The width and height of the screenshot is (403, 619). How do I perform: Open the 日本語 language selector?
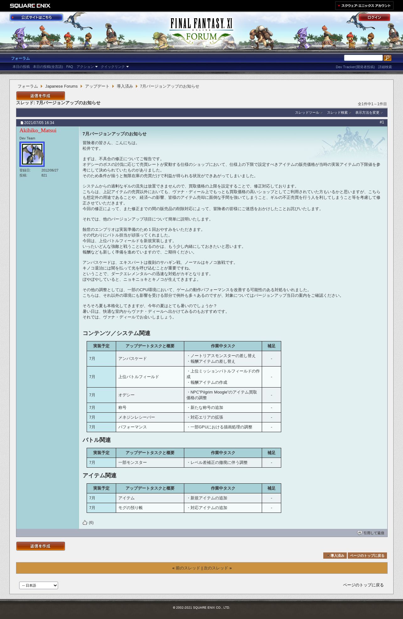pyautogui.click(x=39, y=585)
